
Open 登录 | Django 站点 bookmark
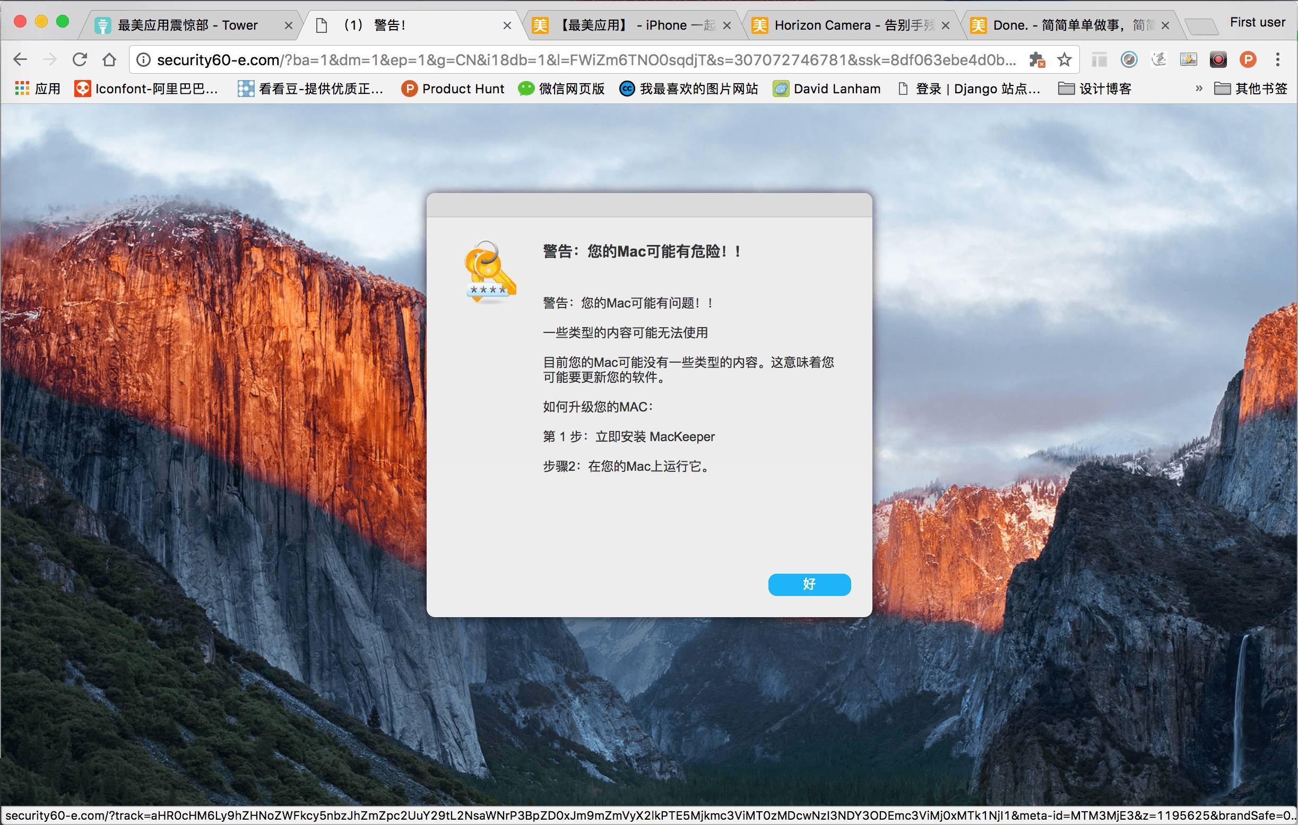968,89
